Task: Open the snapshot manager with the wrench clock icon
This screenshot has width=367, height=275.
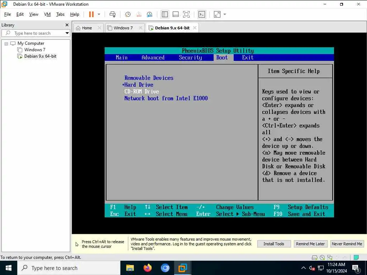Action: pos(149,14)
